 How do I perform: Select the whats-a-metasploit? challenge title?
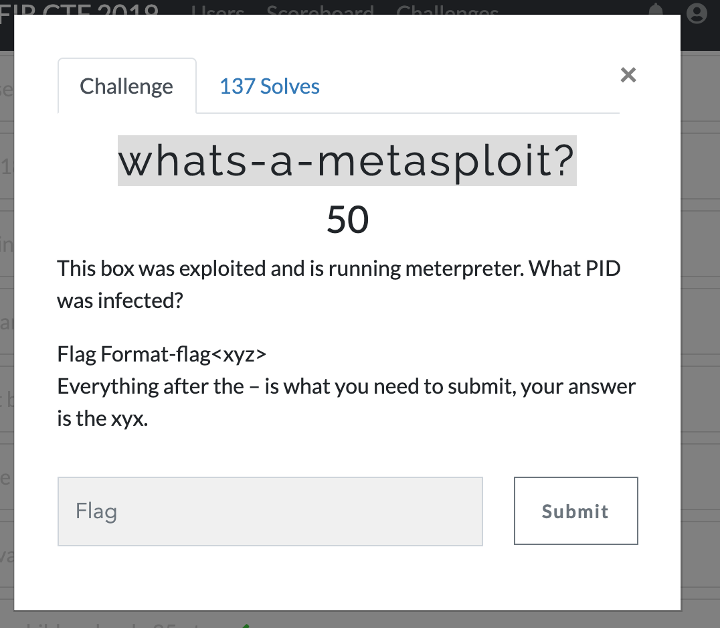click(x=347, y=161)
